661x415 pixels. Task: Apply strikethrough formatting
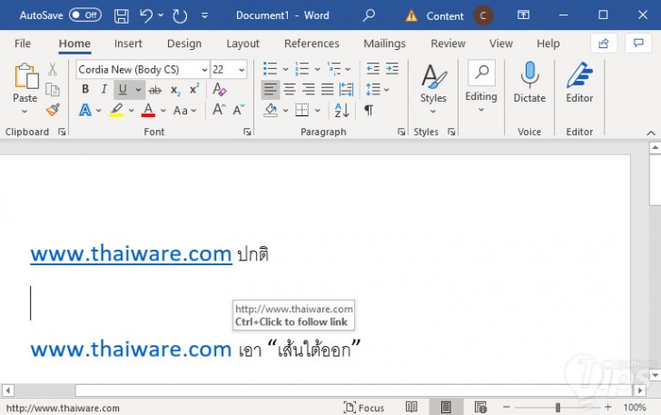(x=155, y=89)
